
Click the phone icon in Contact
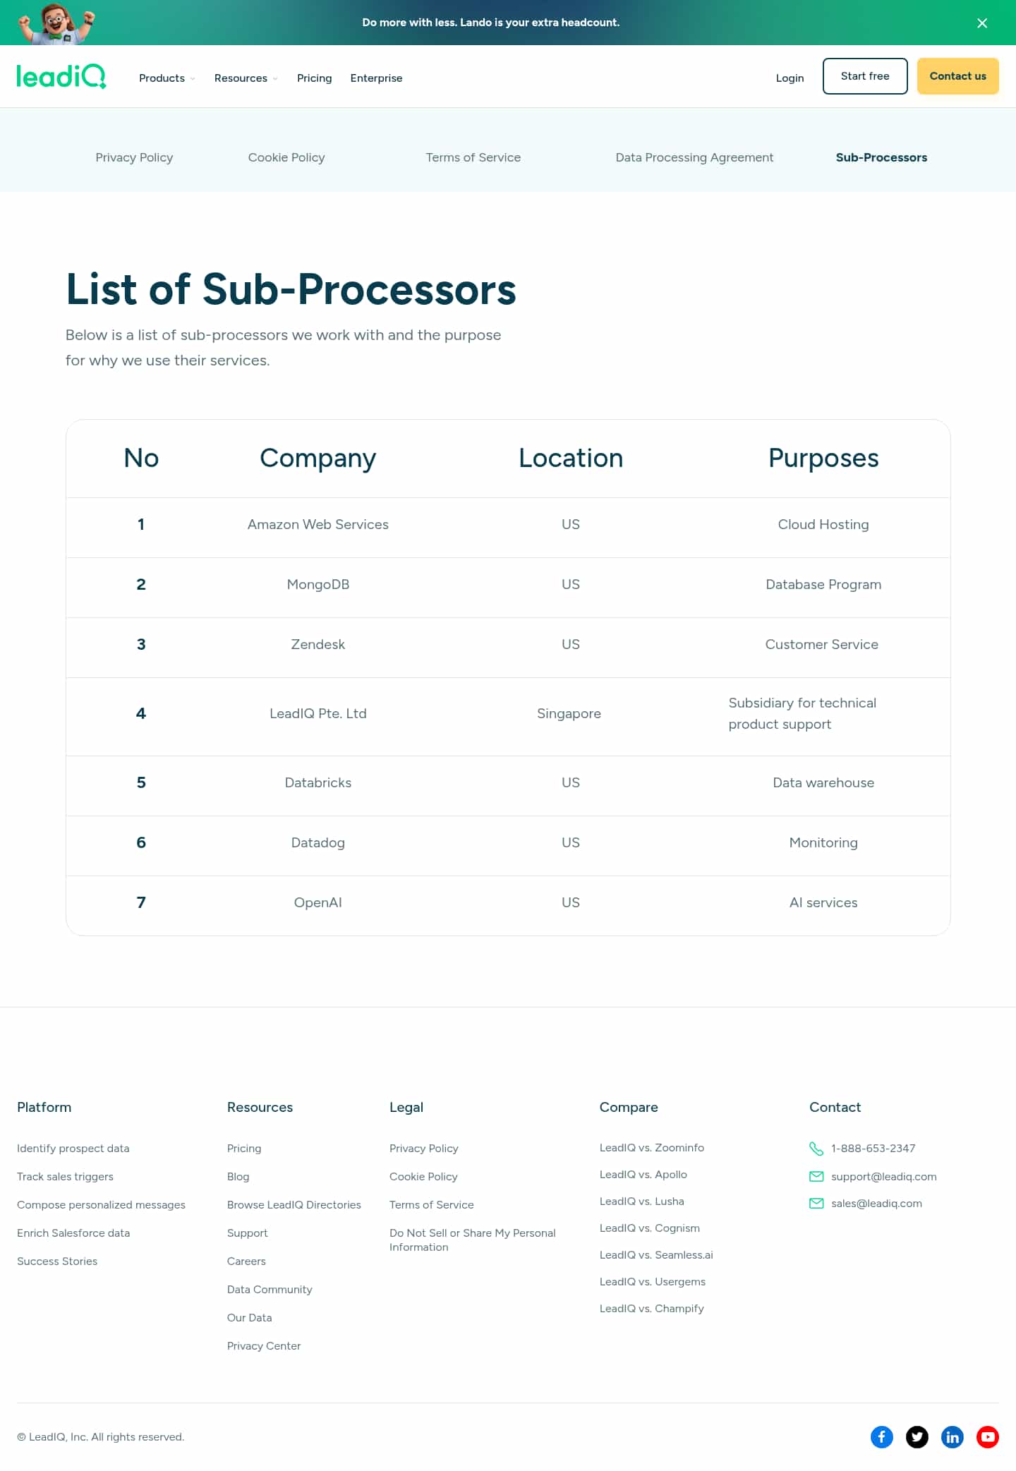[816, 1149]
